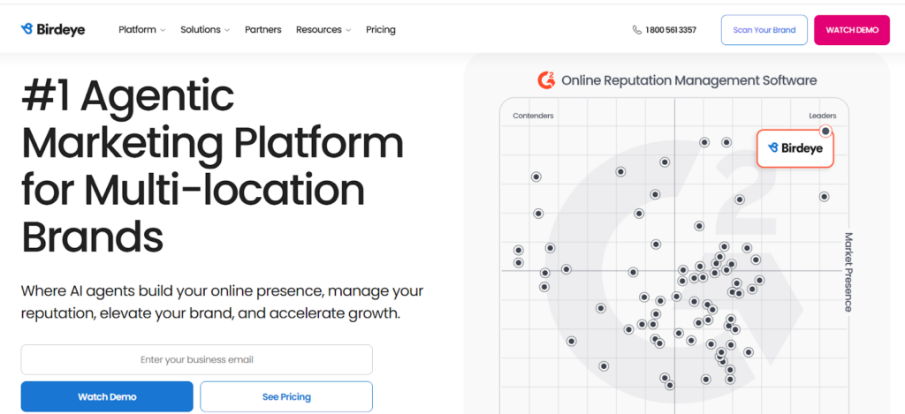Click the Leaders label on the grid

pyautogui.click(x=822, y=116)
